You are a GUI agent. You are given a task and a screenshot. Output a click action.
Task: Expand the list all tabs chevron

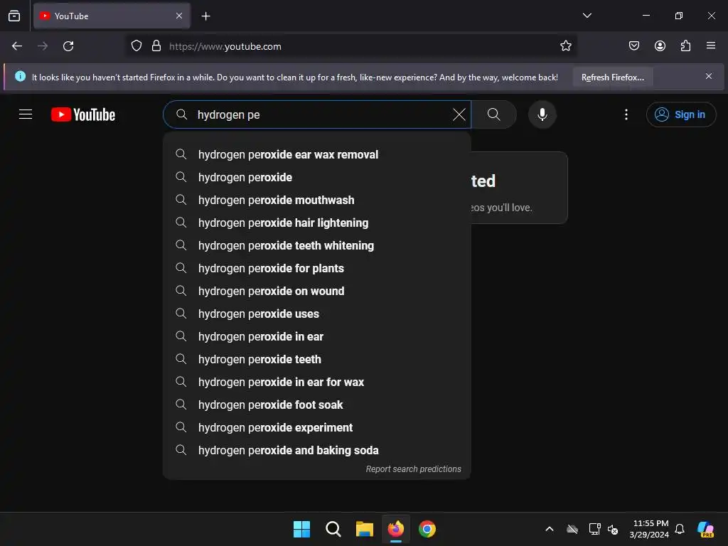[x=587, y=16]
